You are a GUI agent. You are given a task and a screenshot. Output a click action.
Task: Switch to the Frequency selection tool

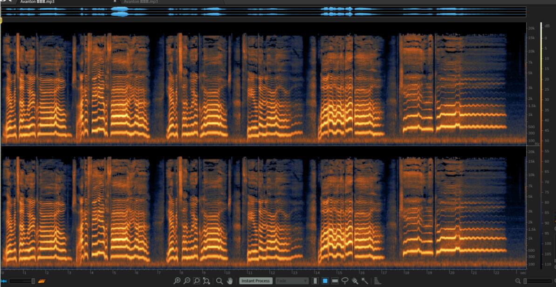coord(335,281)
